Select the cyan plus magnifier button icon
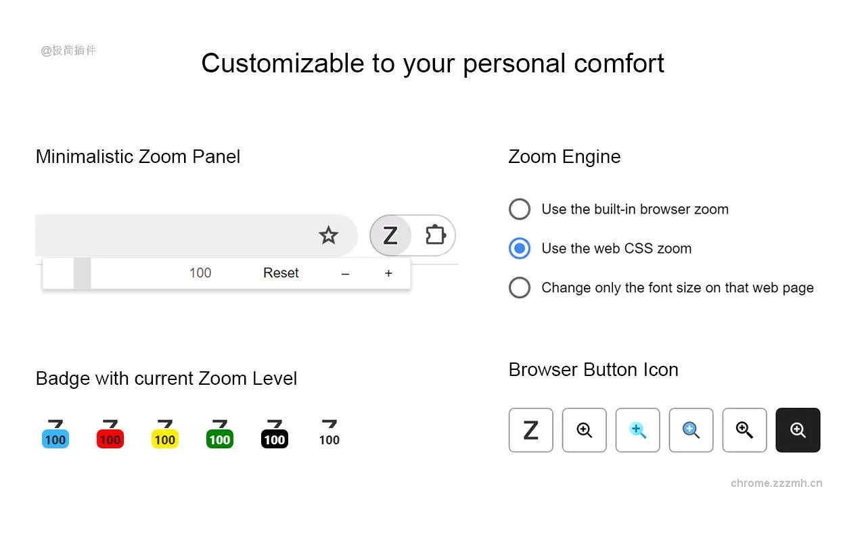Viewport: 866px width, 541px height. tap(638, 430)
